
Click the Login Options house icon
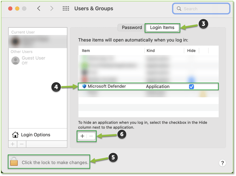point(15,135)
